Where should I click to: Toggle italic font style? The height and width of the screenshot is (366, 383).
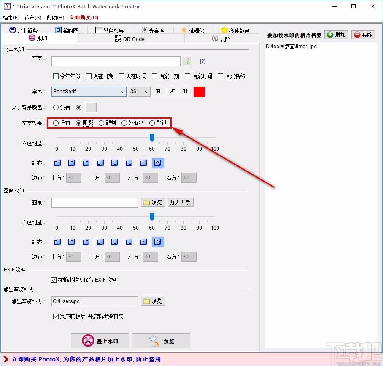(172, 92)
